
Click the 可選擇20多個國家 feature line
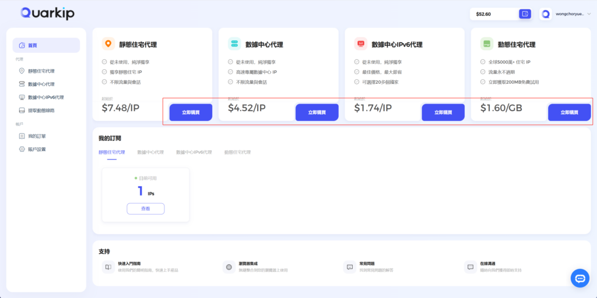click(x=380, y=81)
